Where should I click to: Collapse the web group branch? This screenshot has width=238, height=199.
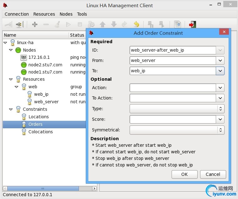16,87
